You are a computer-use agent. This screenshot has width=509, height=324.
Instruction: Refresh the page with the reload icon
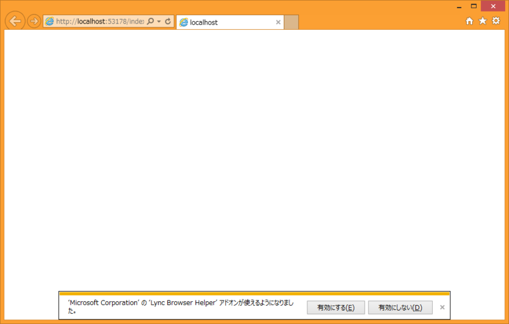coord(168,22)
